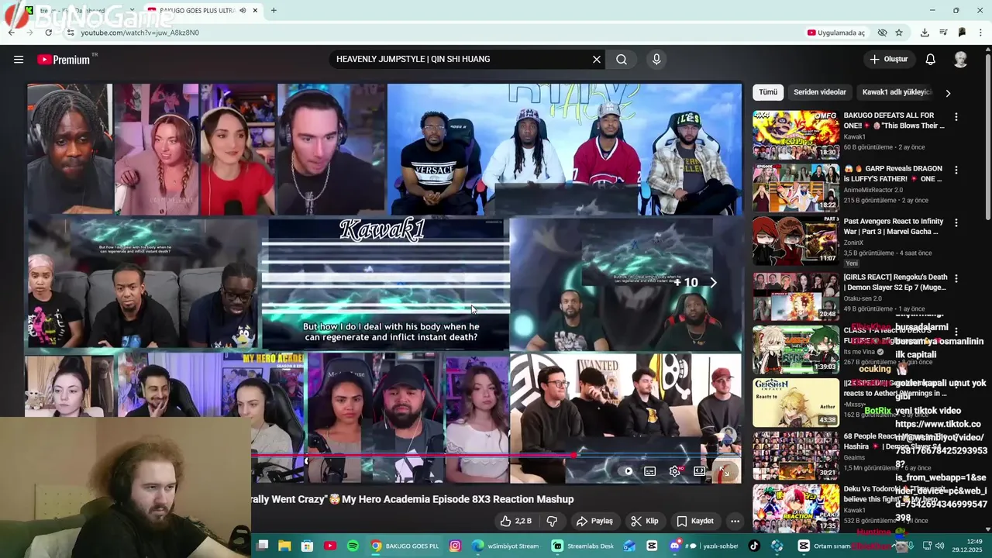Save the video with Kaydet
The image size is (992, 558).
694,521
